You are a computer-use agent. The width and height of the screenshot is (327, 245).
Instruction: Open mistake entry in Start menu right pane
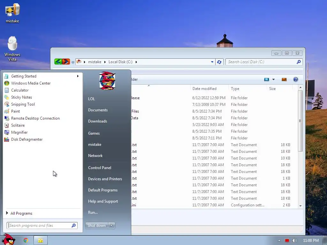[95, 145]
